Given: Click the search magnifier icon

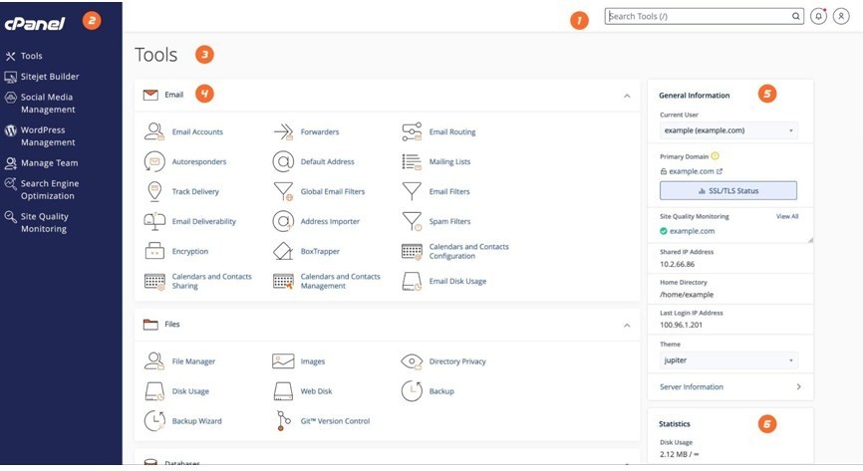Looking at the screenshot, I should pyautogui.click(x=796, y=17).
